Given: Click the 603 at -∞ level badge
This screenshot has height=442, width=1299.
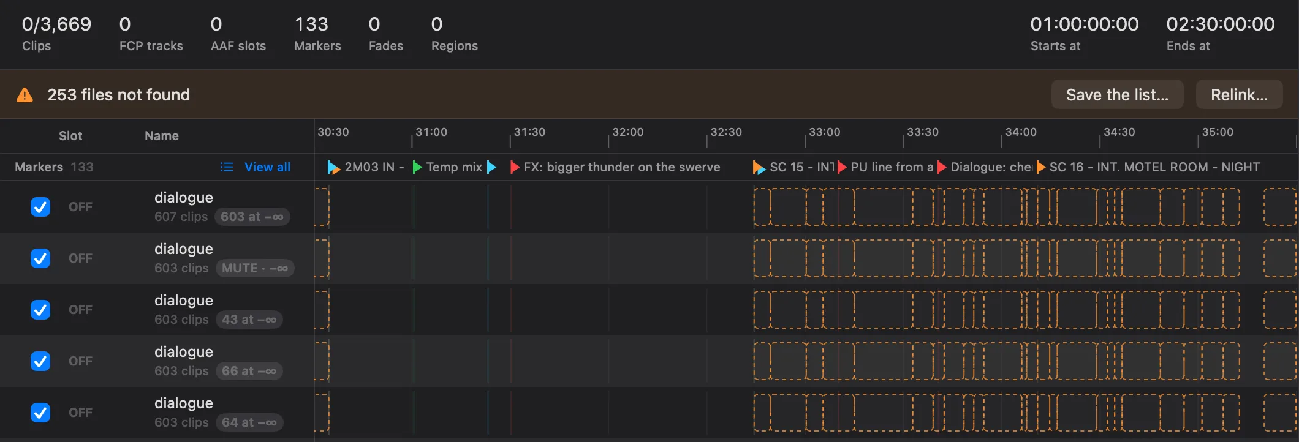Looking at the screenshot, I should 252,217.
